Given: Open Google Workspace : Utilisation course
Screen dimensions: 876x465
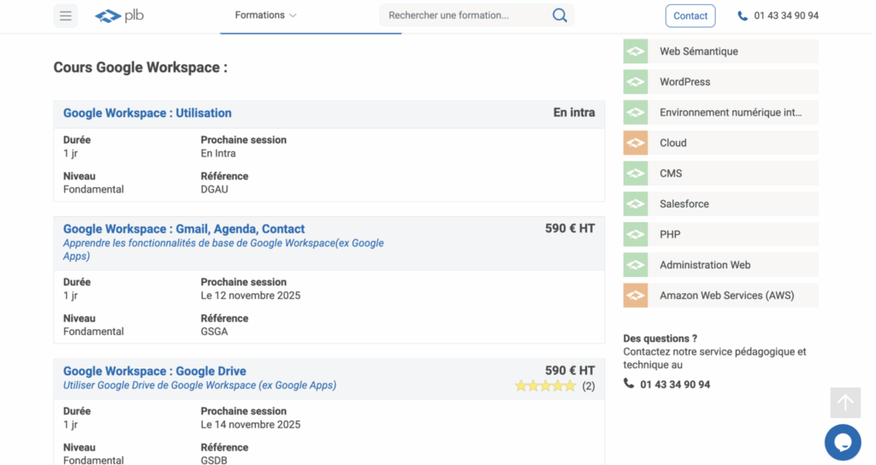Looking at the screenshot, I should (x=147, y=113).
